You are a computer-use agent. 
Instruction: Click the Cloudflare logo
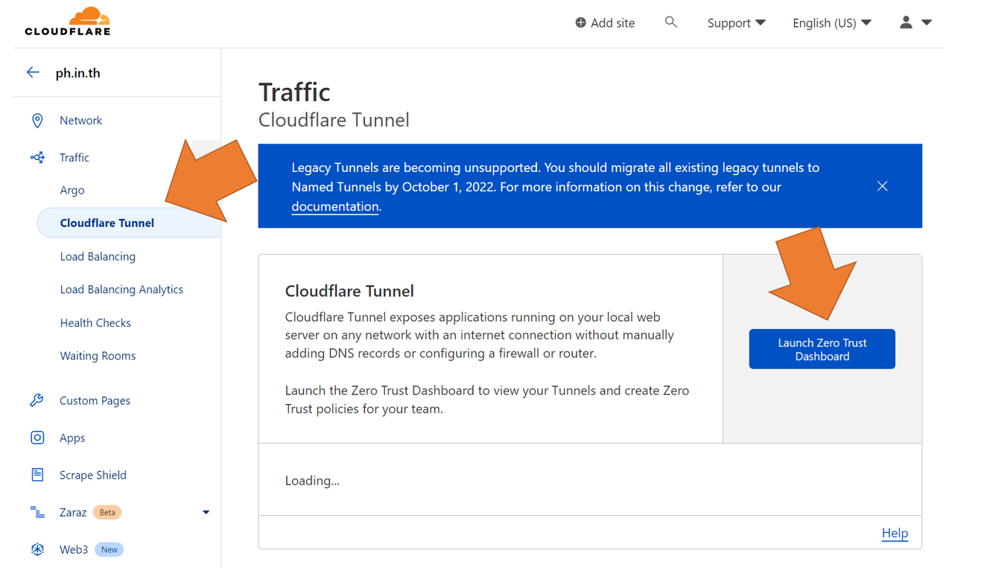pos(68,22)
